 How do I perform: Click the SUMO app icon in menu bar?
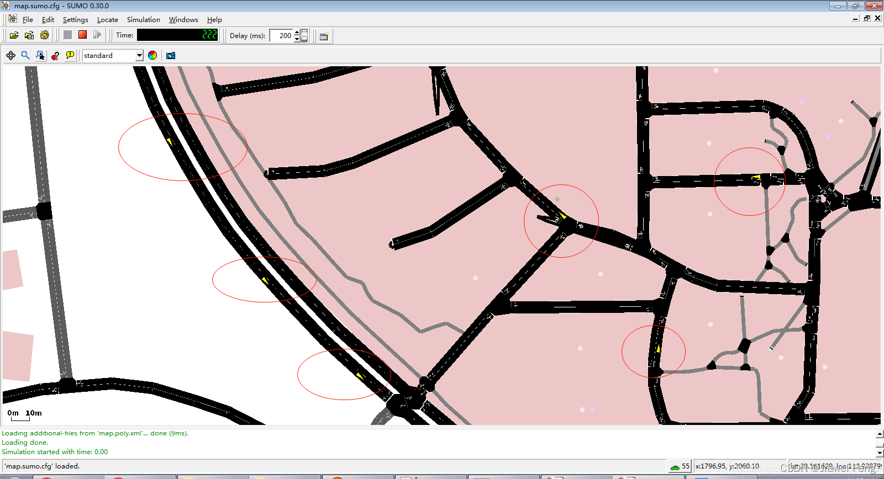13,19
